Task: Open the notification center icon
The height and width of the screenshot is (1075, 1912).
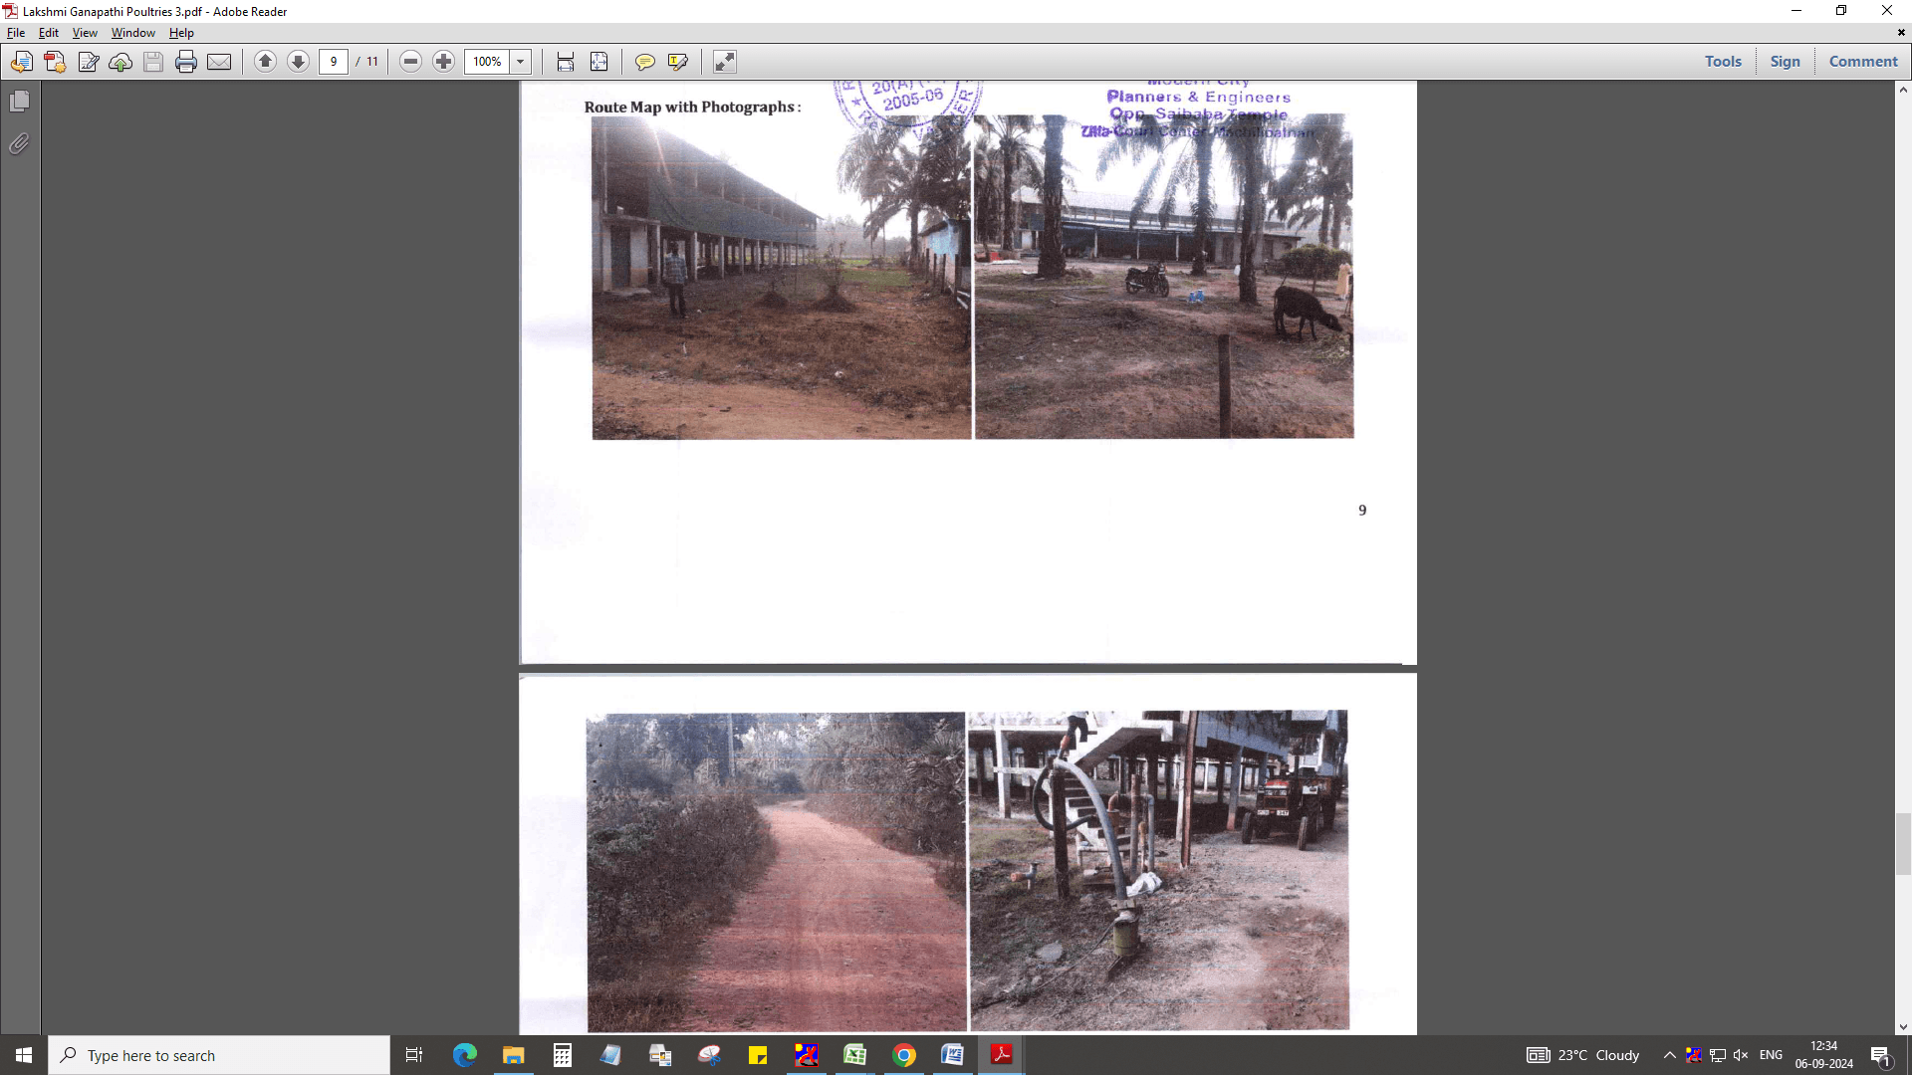Action: click(x=1880, y=1055)
